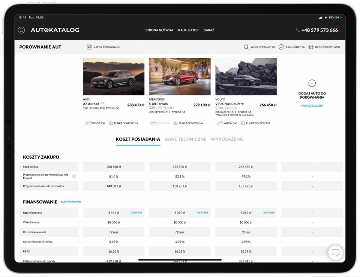Click Zapytaj next to 4 257 zł
This screenshot has width=360, height=277.
[x=268, y=213]
